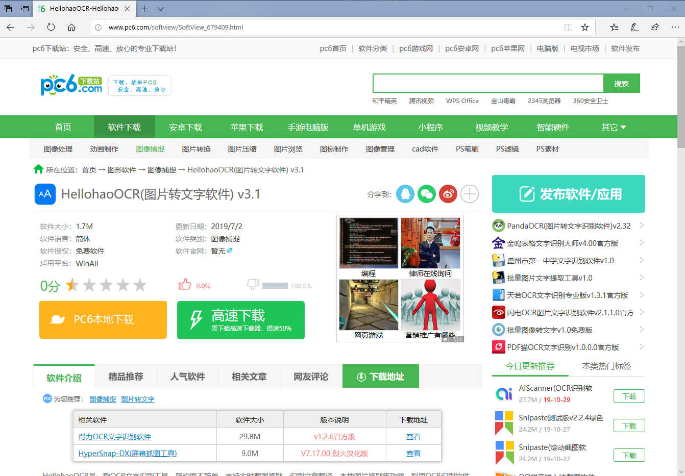Screen dimensions: 685x476
Task: Open browser settings and more menu
Action: tap(675, 28)
